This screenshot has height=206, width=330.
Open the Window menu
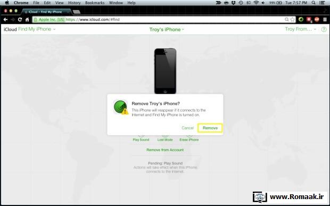coord(116,3)
